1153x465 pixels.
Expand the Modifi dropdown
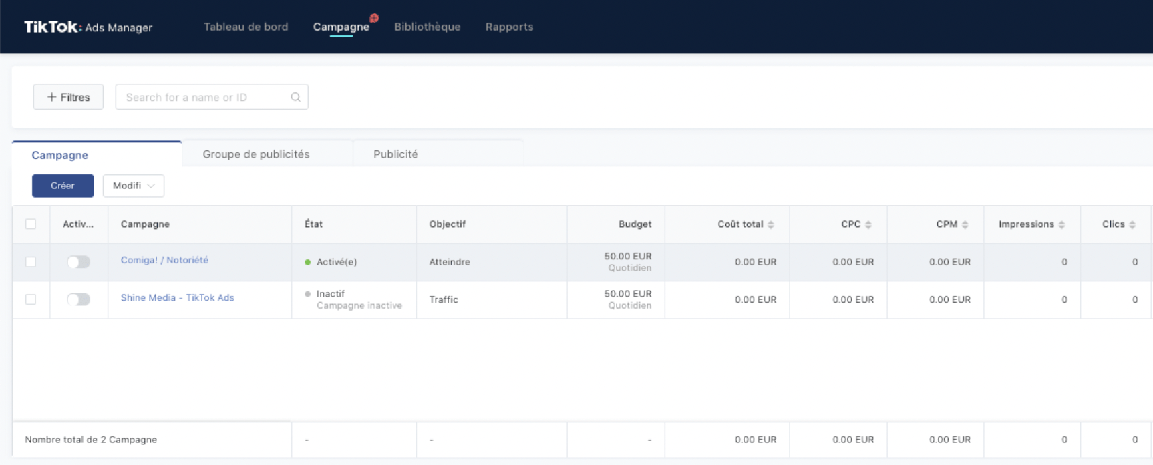click(134, 186)
